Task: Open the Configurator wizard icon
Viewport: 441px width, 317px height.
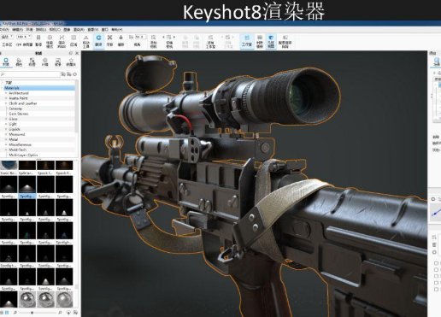Action: point(285,41)
